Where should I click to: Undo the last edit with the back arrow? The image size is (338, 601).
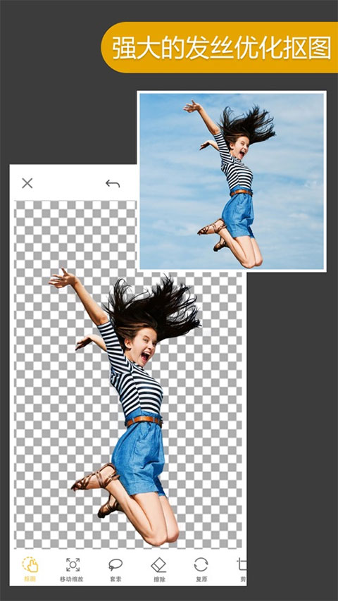pos(113,184)
